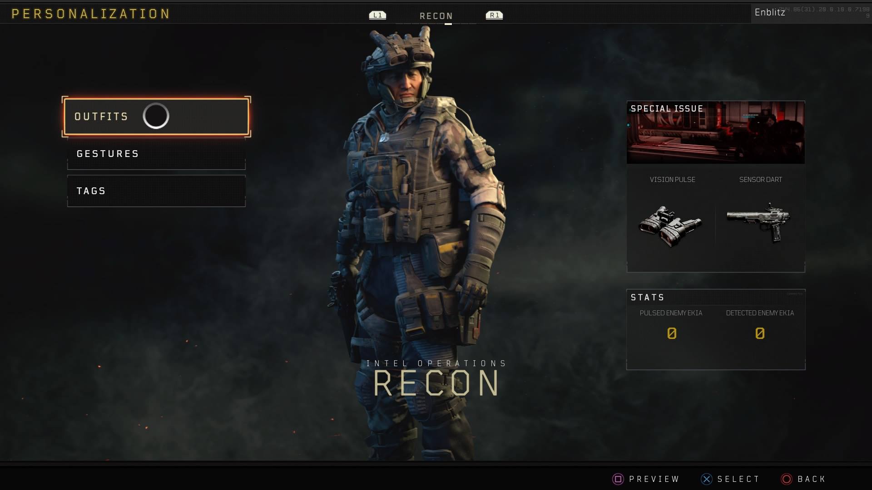Click the Back text label

[812, 479]
